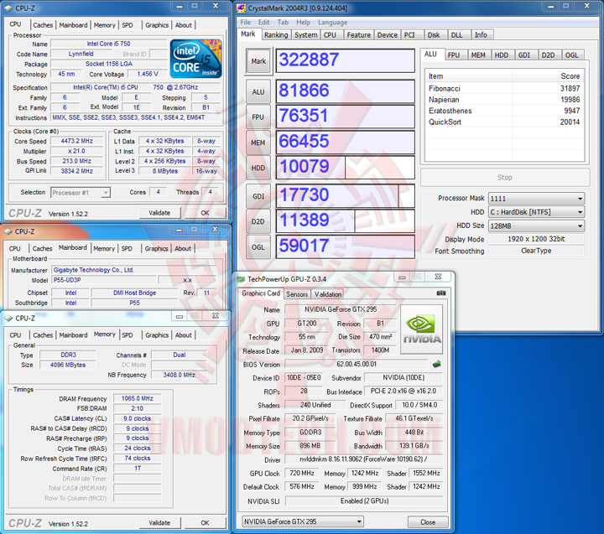Viewport: 604px width, 534px height.
Task: Click the FPU benchmark button
Action: point(258,117)
